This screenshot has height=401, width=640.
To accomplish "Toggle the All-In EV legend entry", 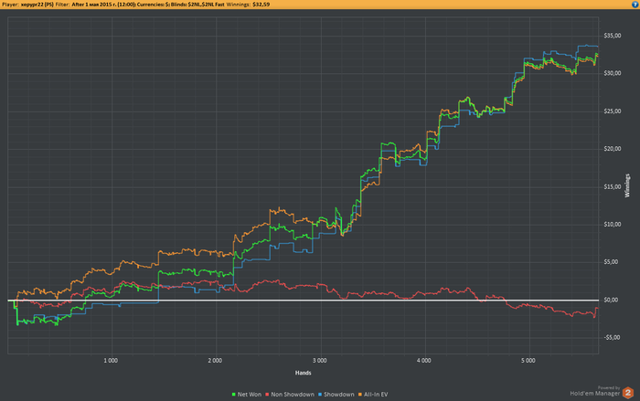I will click(373, 395).
